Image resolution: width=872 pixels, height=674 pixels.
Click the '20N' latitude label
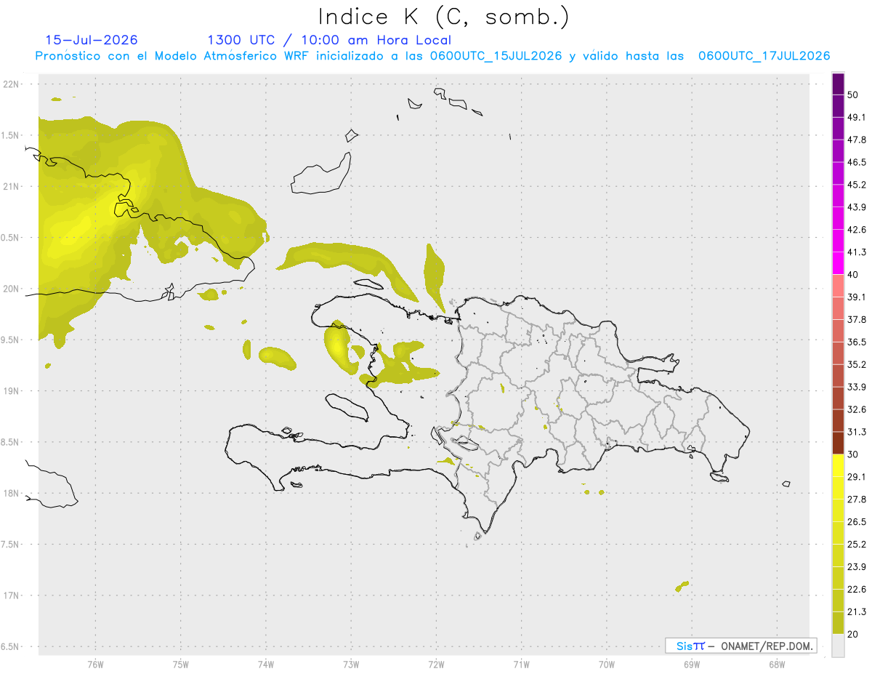tap(11, 289)
